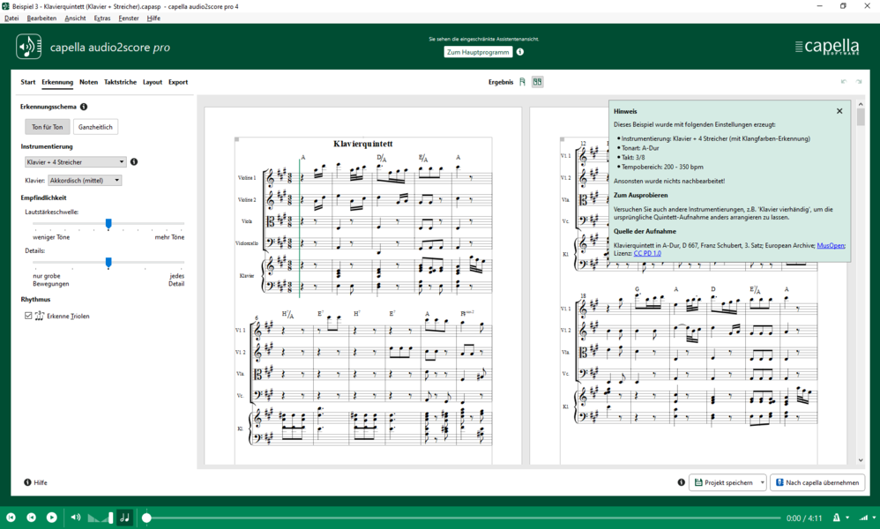Viewport: 880px width, 529px height.
Task: Click the 'weniger Töne' slider label
Action: pos(52,237)
